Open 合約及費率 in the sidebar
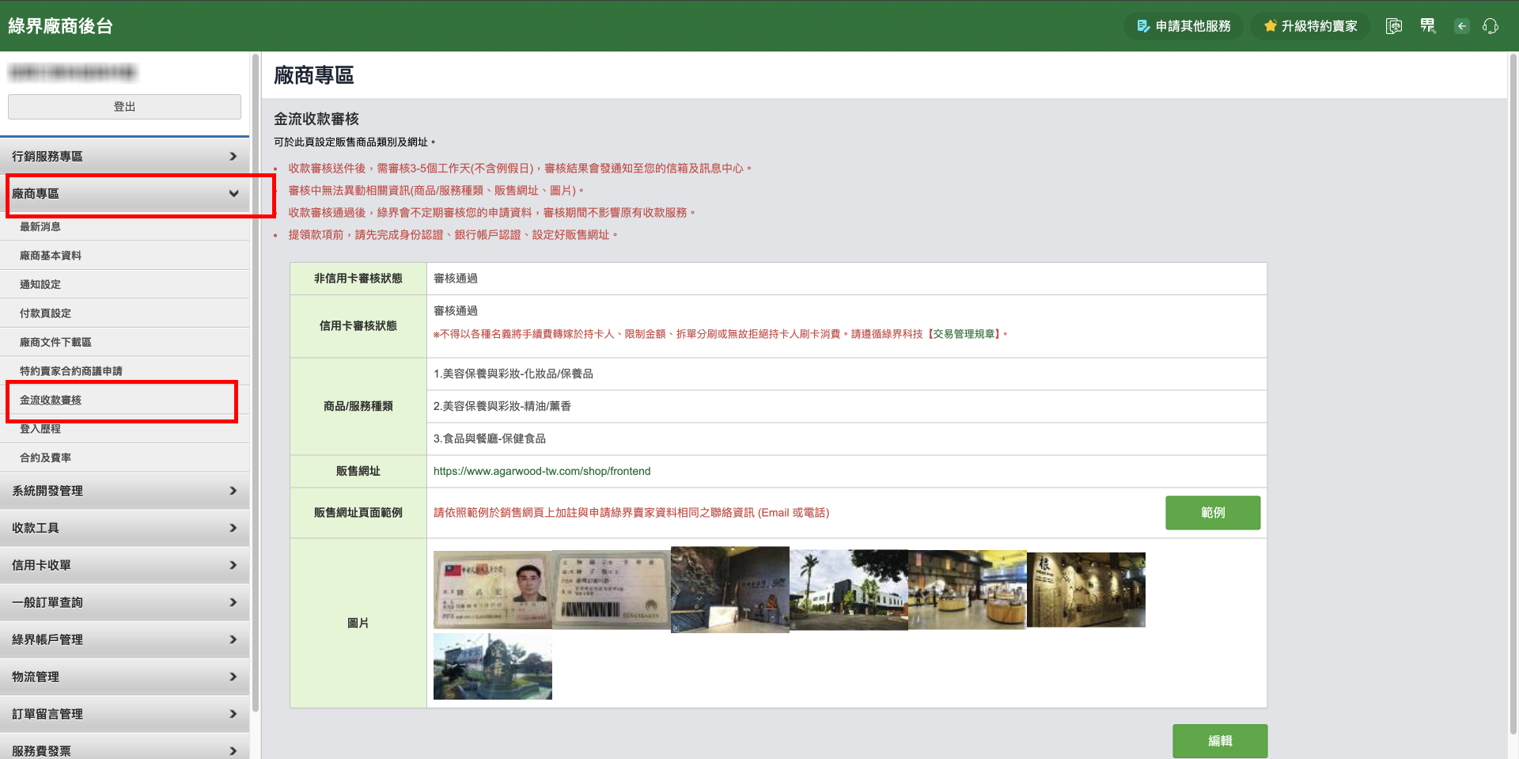The image size is (1519, 759). tap(45, 458)
